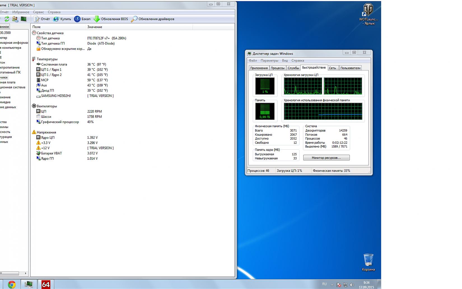Click the system monitor toolbar icon
This screenshot has height=289, width=462.
pos(24,19)
